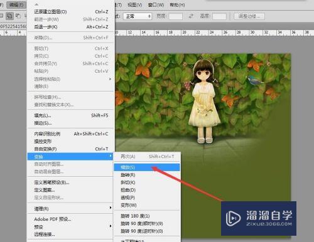Choose 内容识别比例 menu entry

pyautogui.click(x=71, y=134)
